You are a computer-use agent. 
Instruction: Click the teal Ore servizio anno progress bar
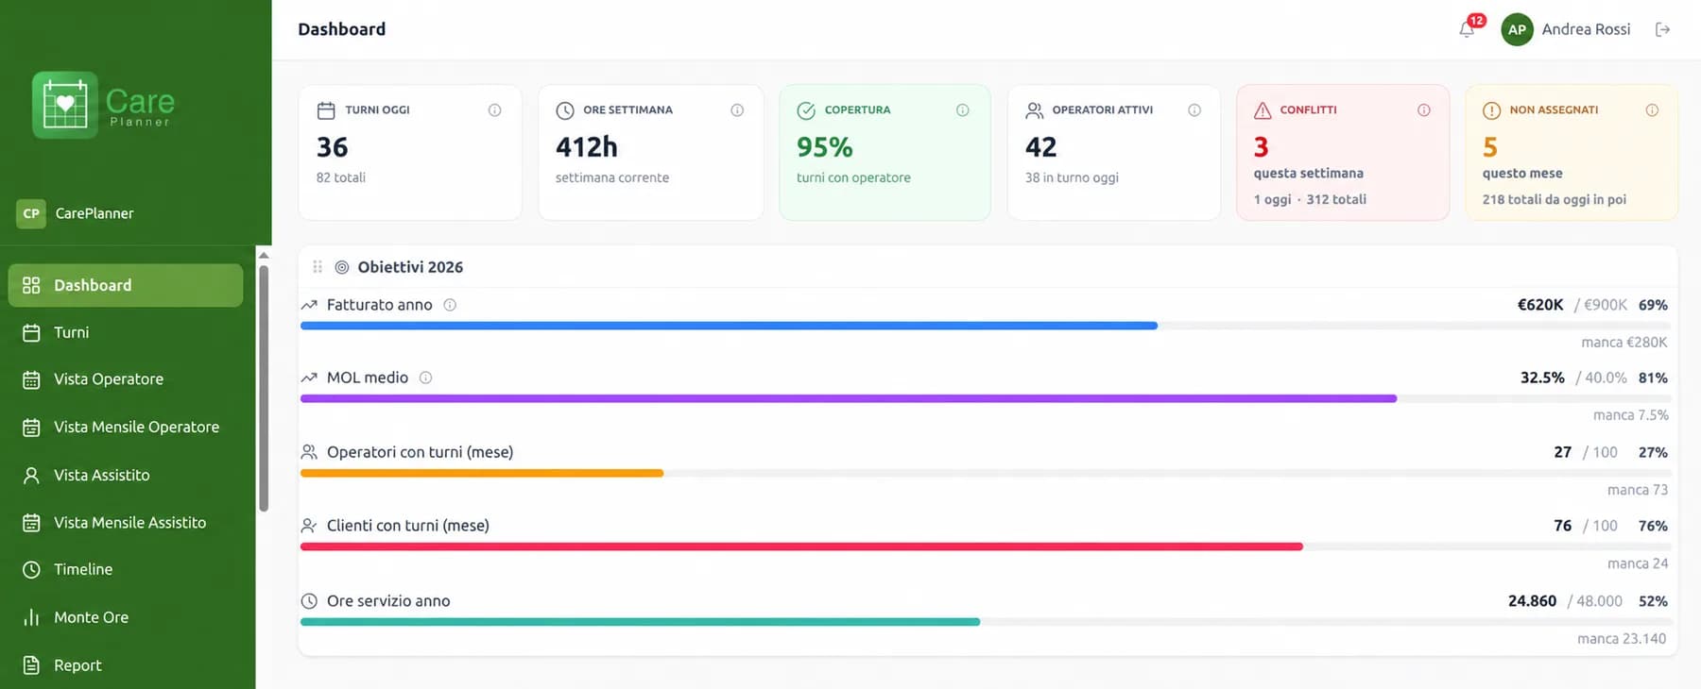coord(640,622)
